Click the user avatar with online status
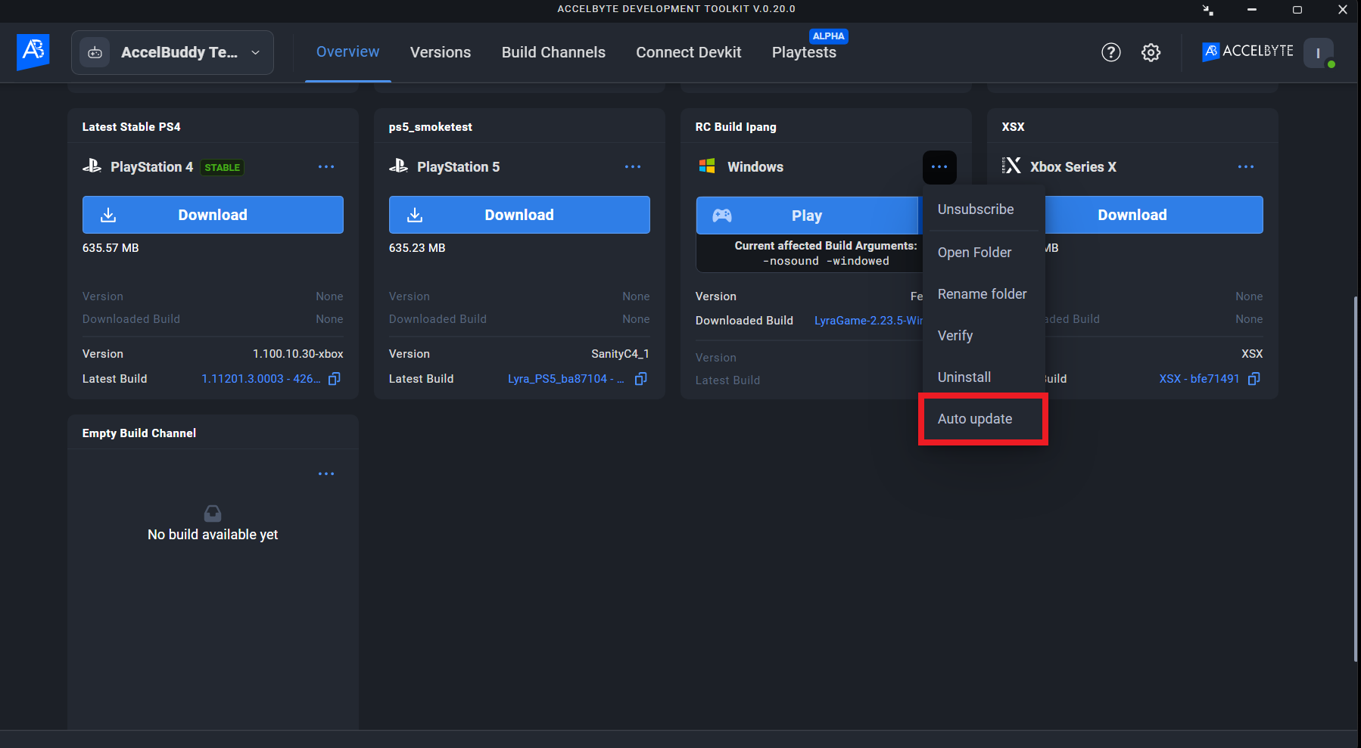1361x748 pixels. pos(1319,53)
